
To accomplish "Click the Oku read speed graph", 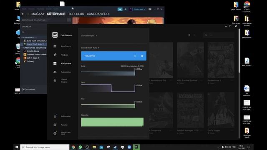I will pyautogui.click(x=108, y=88).
